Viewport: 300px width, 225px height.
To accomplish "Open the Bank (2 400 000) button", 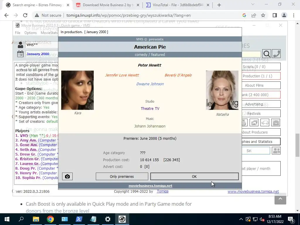I will [261, 95].
